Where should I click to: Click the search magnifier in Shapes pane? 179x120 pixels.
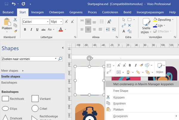(60, 59)
